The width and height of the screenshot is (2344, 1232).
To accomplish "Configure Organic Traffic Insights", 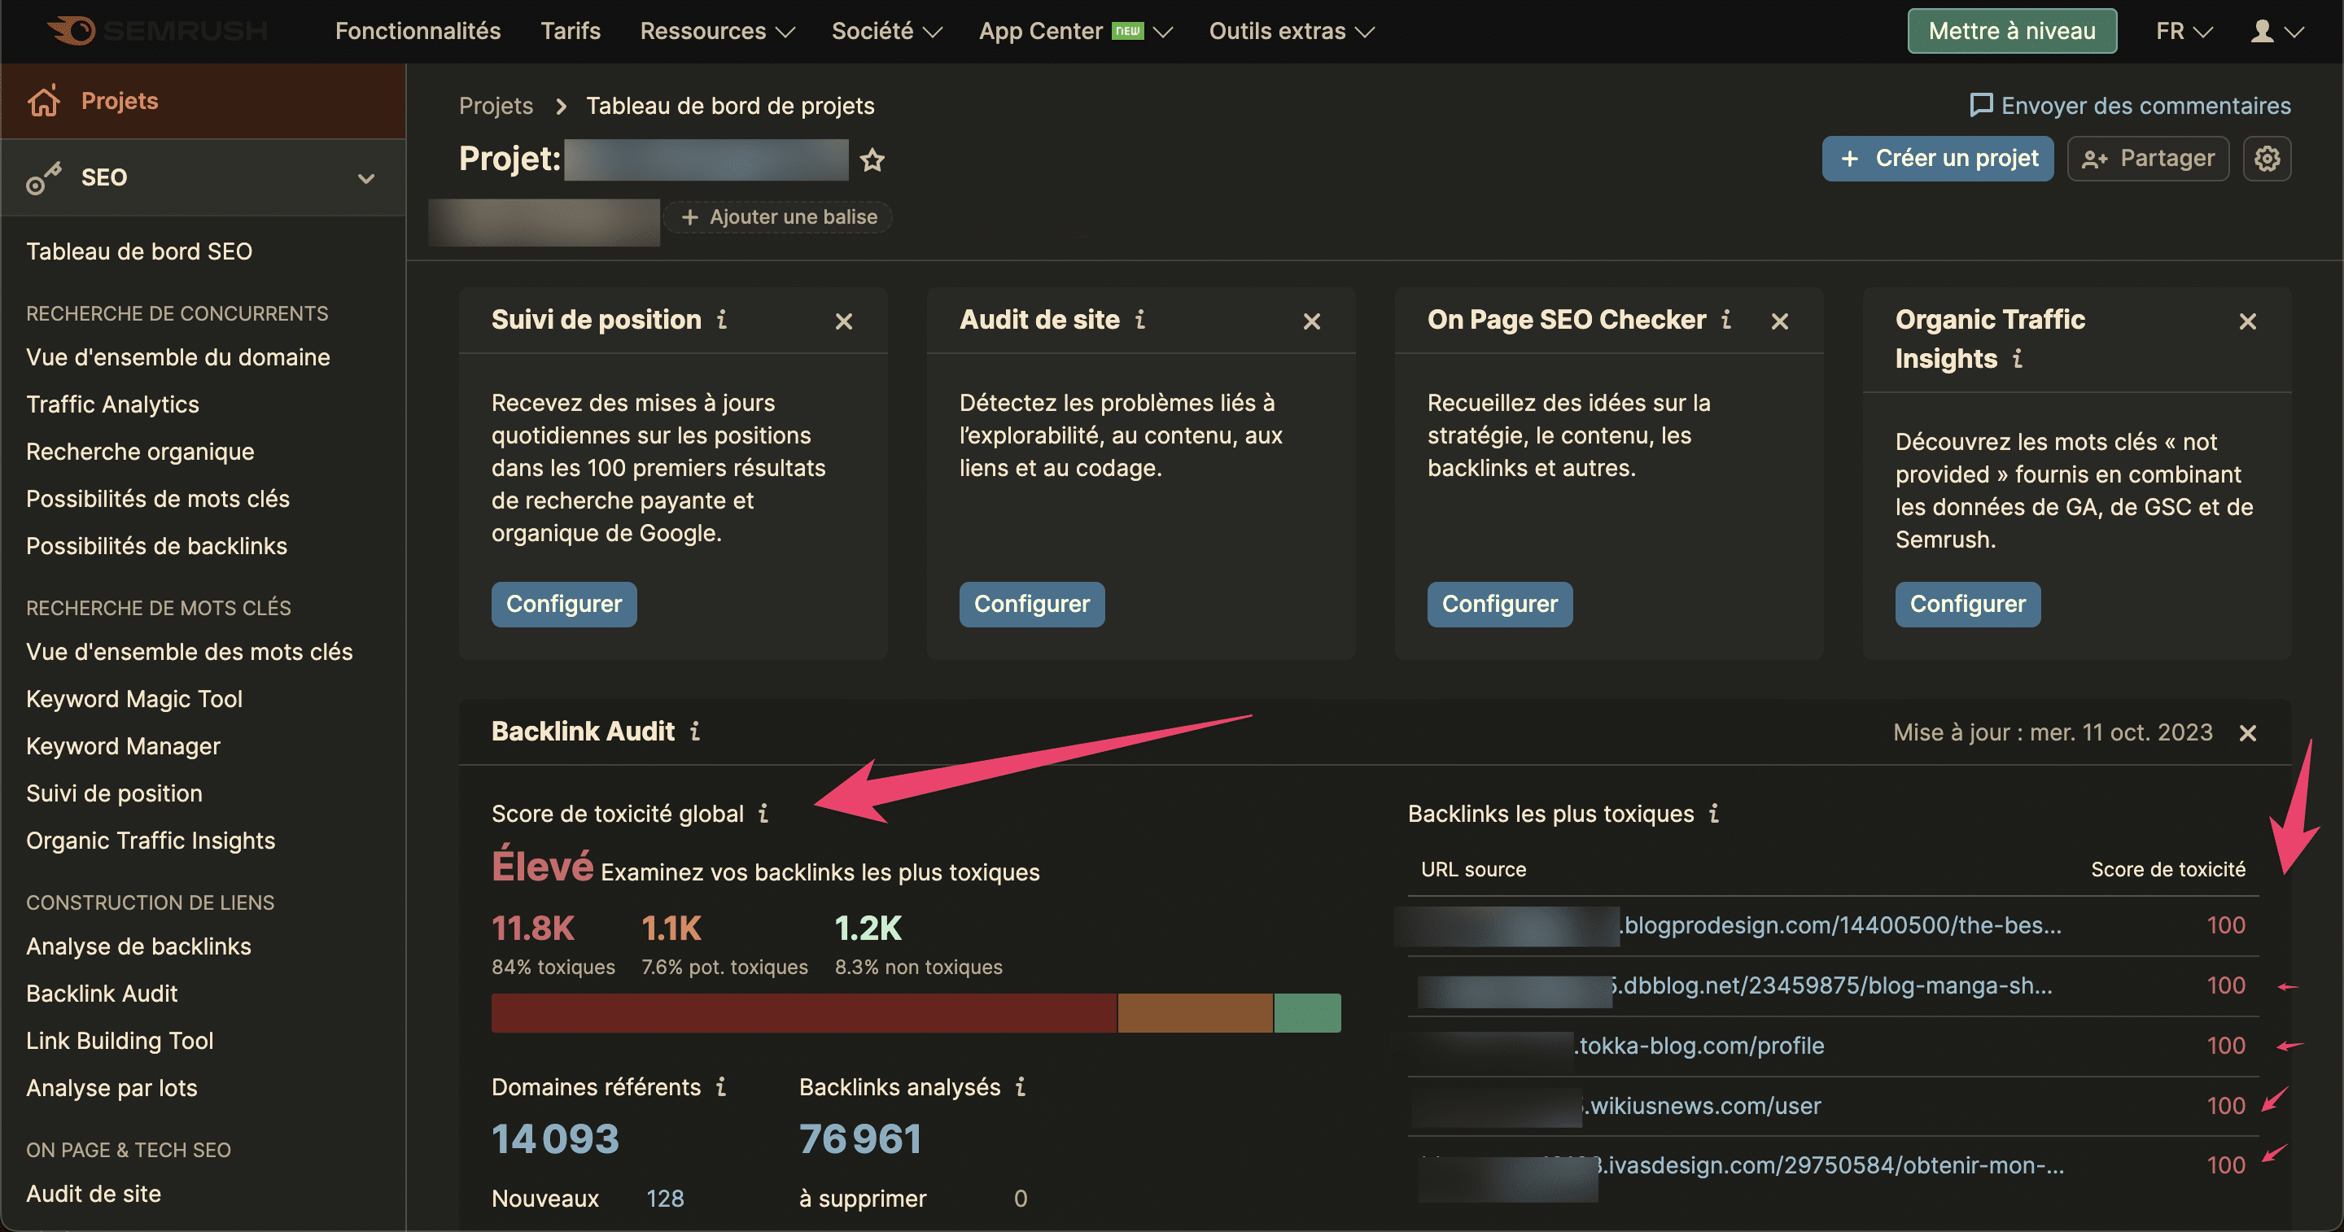I will (x=1967, y=604).
